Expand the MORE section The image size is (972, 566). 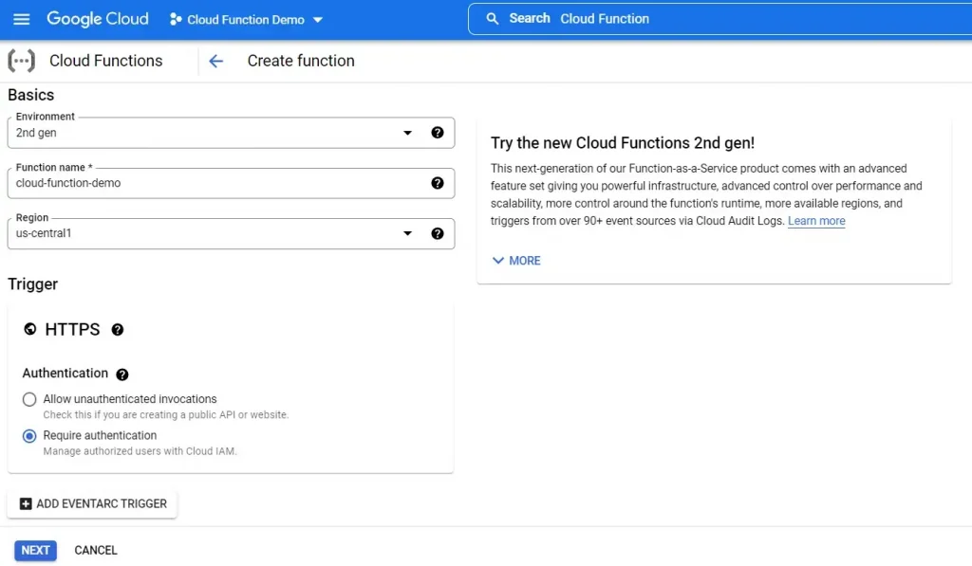pyautogui.click(x=516, y=261)
